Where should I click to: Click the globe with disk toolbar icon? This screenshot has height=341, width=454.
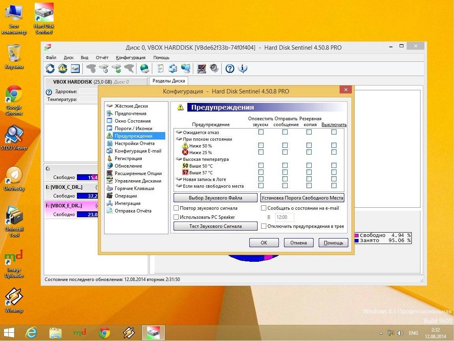tap(144, 69)
